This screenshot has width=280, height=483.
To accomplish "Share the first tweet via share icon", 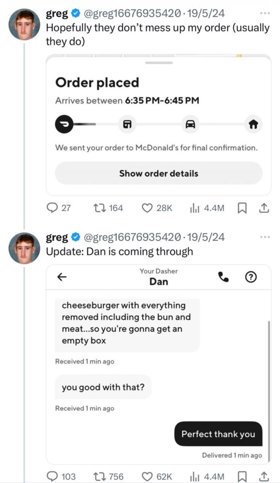I will (x=263, y=208).
